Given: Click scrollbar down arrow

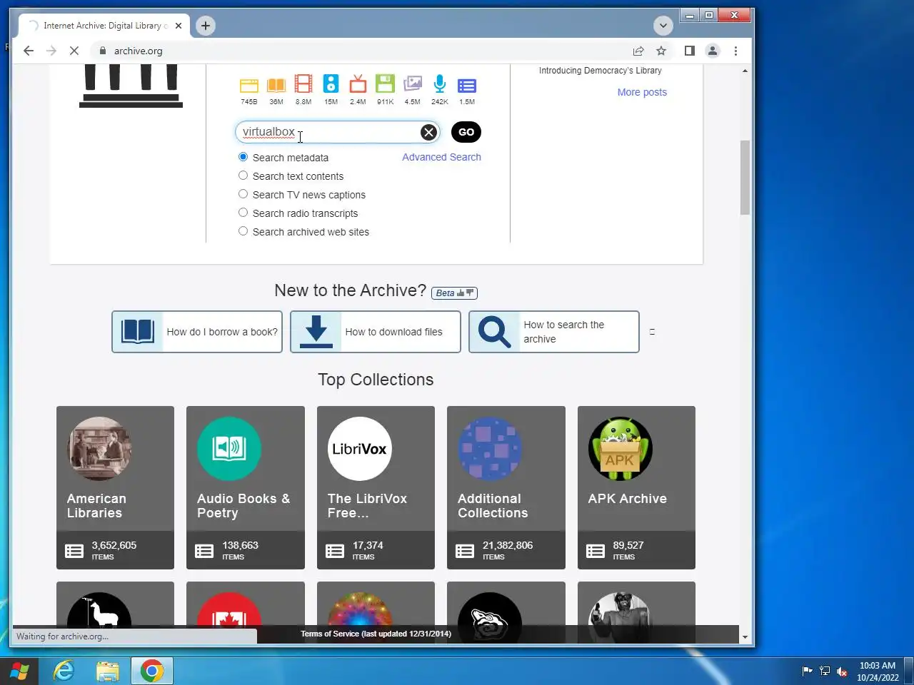Looking at the screenshot, I should [745, 637].
